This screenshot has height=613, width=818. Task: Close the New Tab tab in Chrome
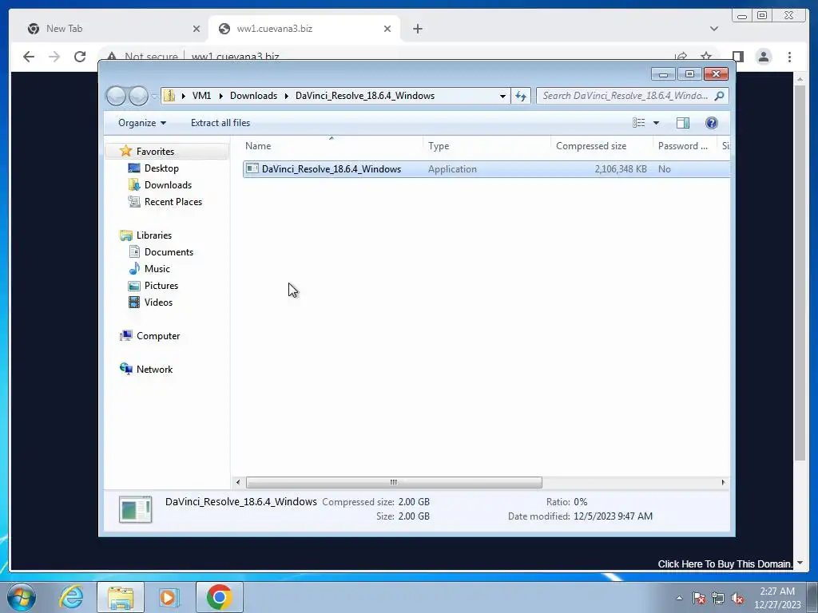197,29
